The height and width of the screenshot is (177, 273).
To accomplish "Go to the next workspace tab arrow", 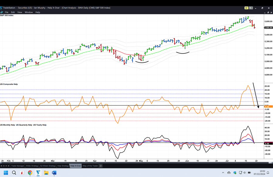I will (x=6, y=166).
